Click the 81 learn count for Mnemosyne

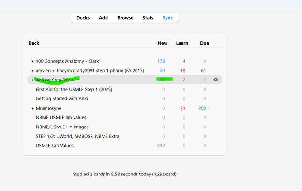(x=182, y=108)
